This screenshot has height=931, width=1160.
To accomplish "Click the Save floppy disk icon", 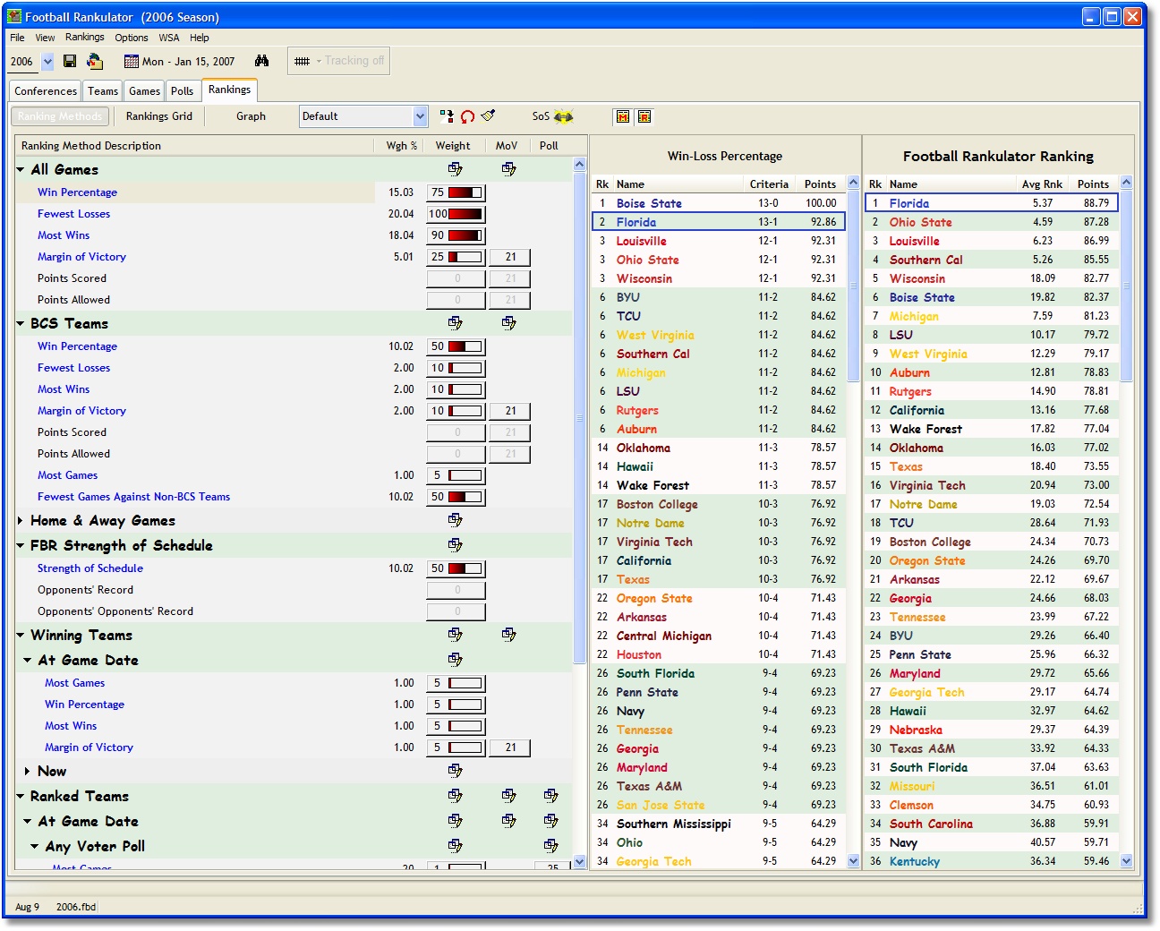I will [x=70, y=61].
